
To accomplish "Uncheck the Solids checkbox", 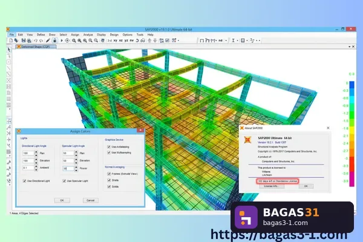I will (x=109, y=187).
